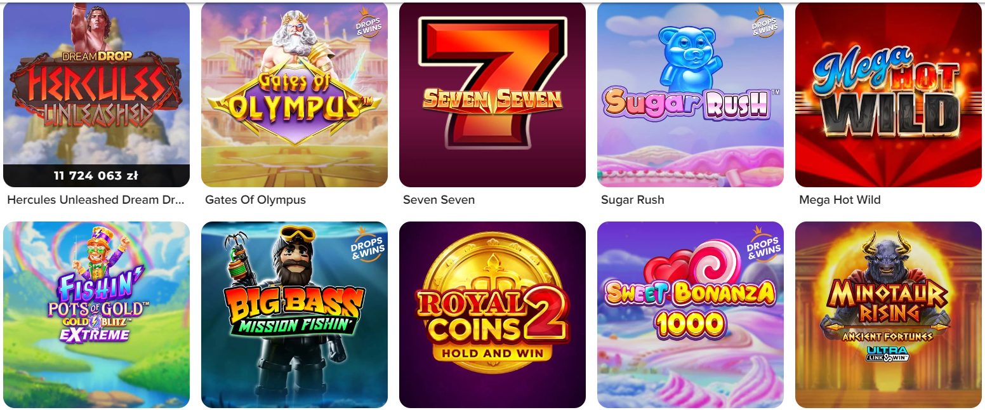Screen dimensions: 985x410
Task: Click Drops & Wins badge on Sugar Rush
Action: [x=764, y=23]
